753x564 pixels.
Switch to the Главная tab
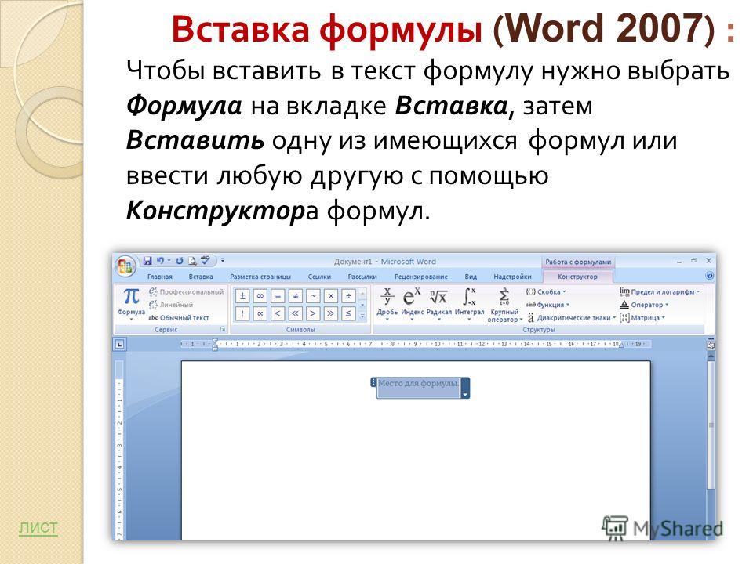pos(159,277)
